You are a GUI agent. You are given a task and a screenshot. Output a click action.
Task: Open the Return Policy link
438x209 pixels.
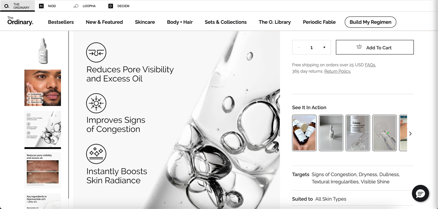tap(337, 71)
